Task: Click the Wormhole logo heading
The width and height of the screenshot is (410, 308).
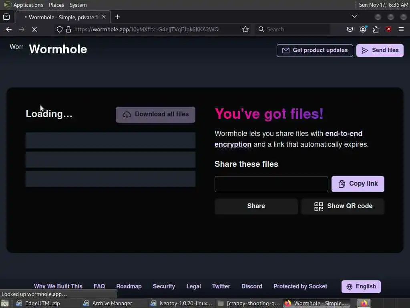Action: (58, 49)
